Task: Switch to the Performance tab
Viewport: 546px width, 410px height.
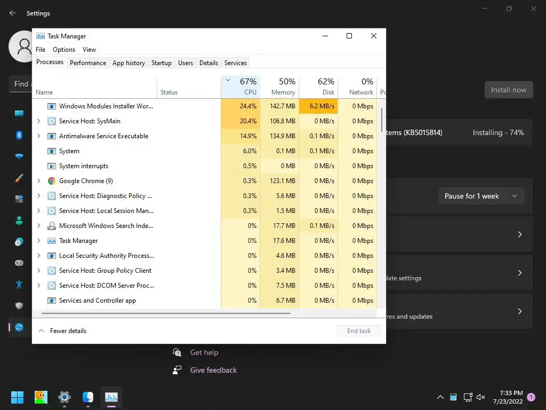Action: [88, 63]
